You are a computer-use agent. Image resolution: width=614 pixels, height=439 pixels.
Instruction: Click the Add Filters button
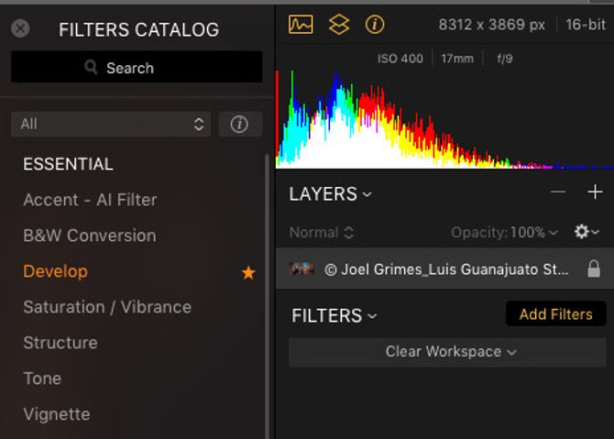(x=555, y=314)
